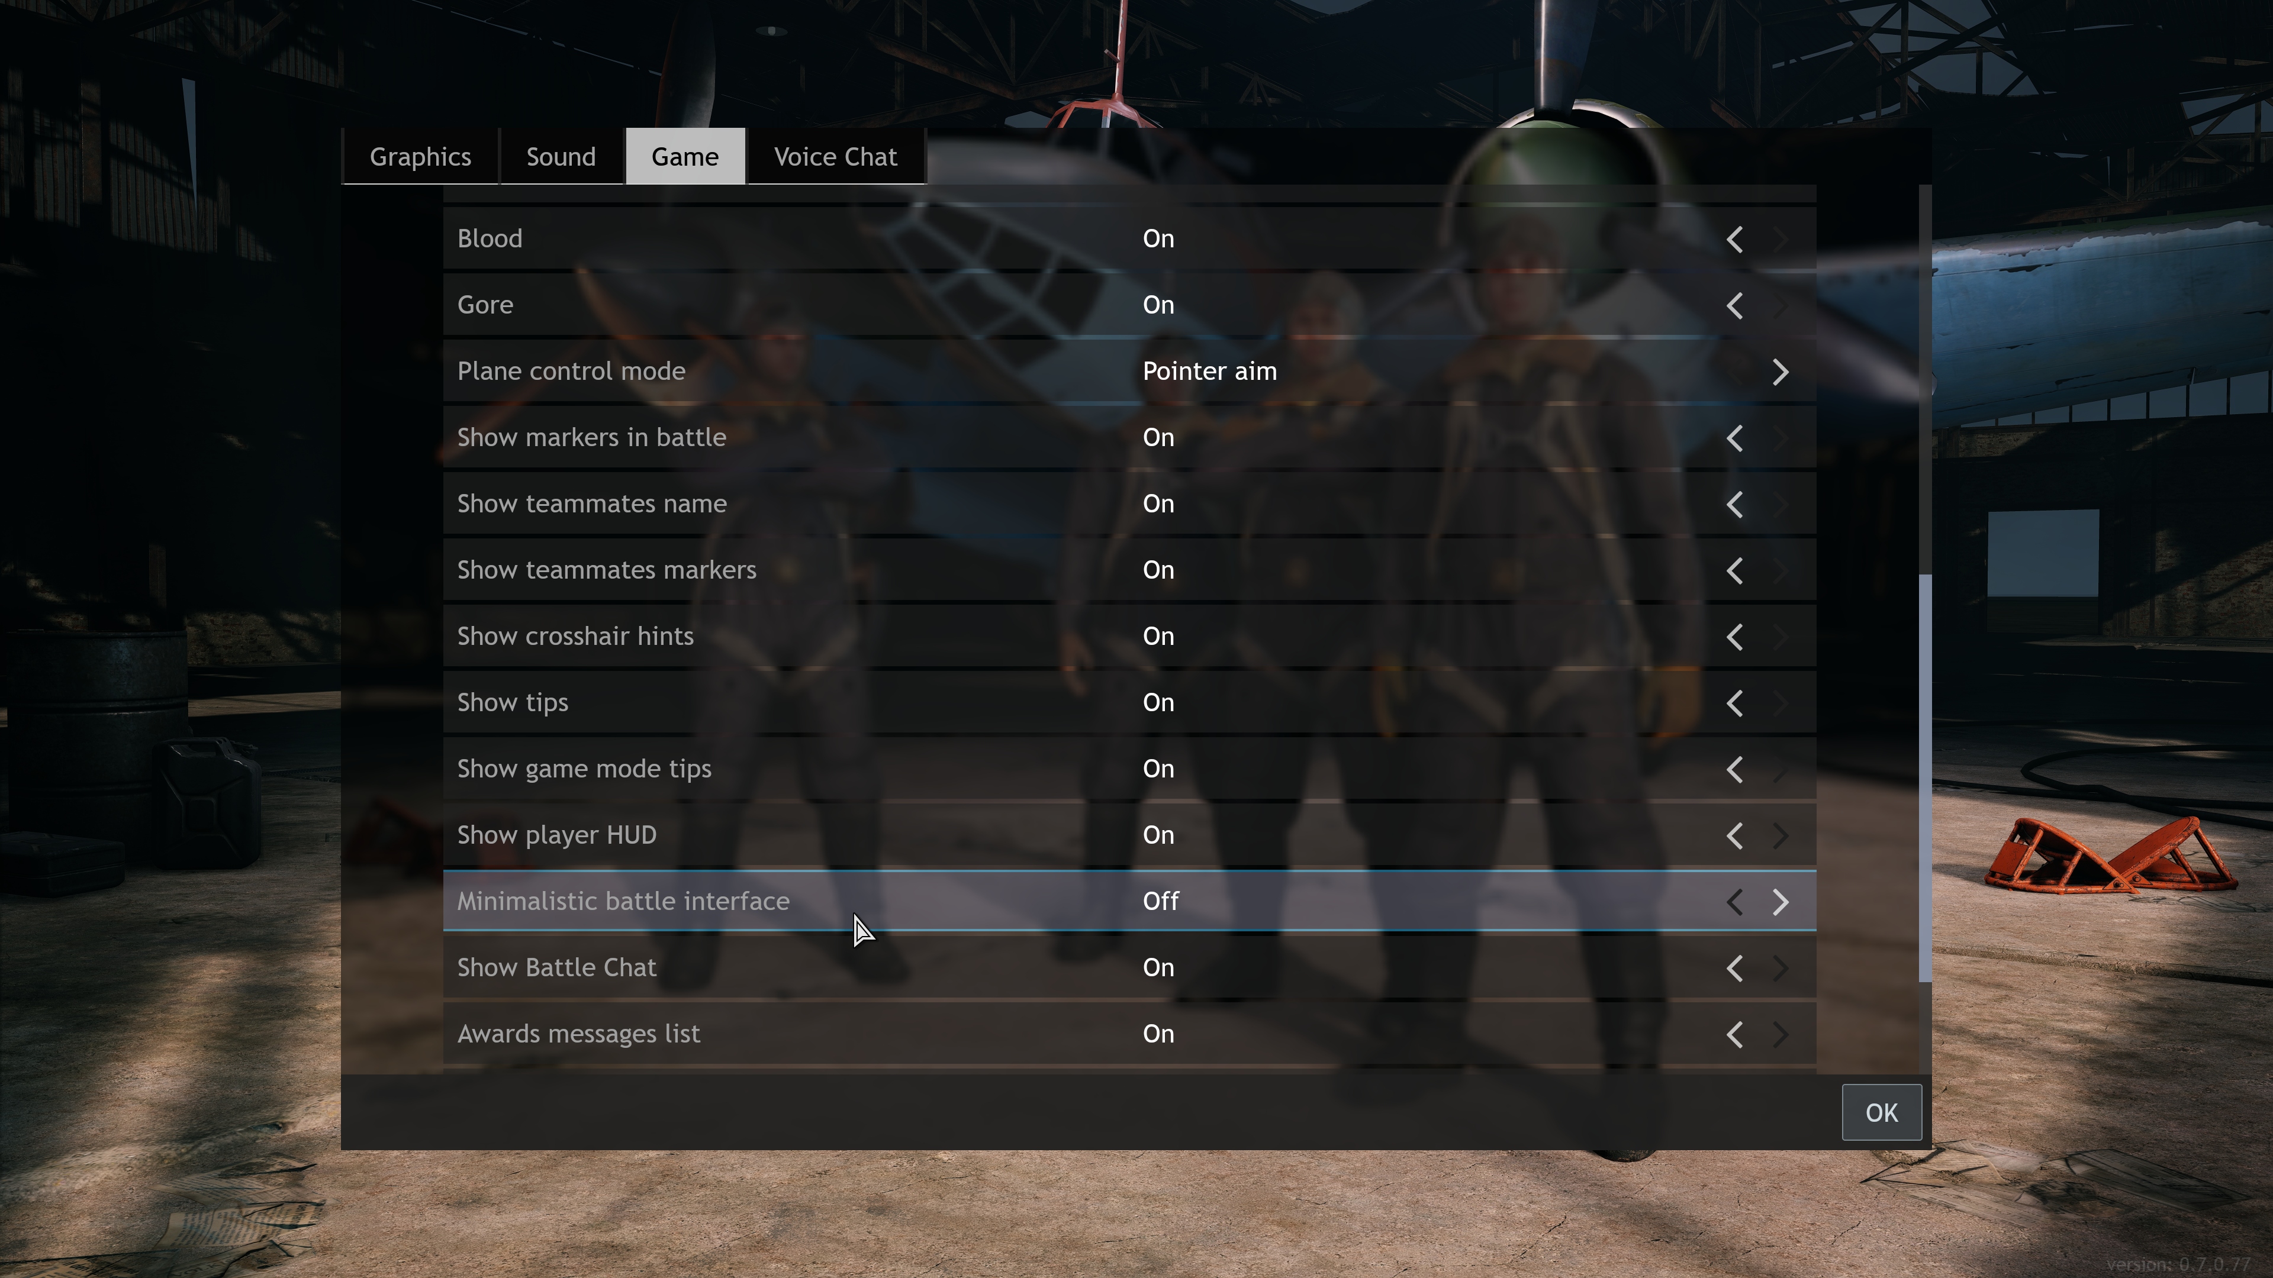2273x1278 pixels.
Task: Click left arrow on Show markers in battle
Action: click(x=1735, y=437)
